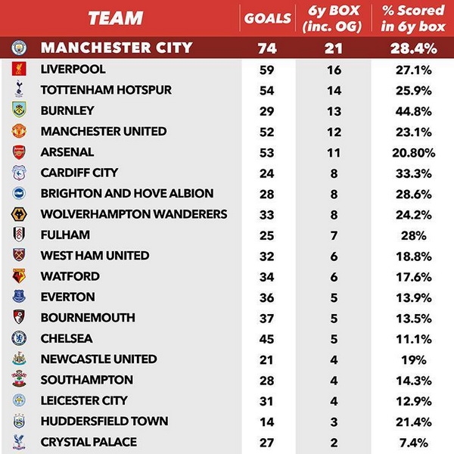This screenshot has width=454, height=454.
Task: Click the Everton club crest
Action: click(x=18, y=297)
